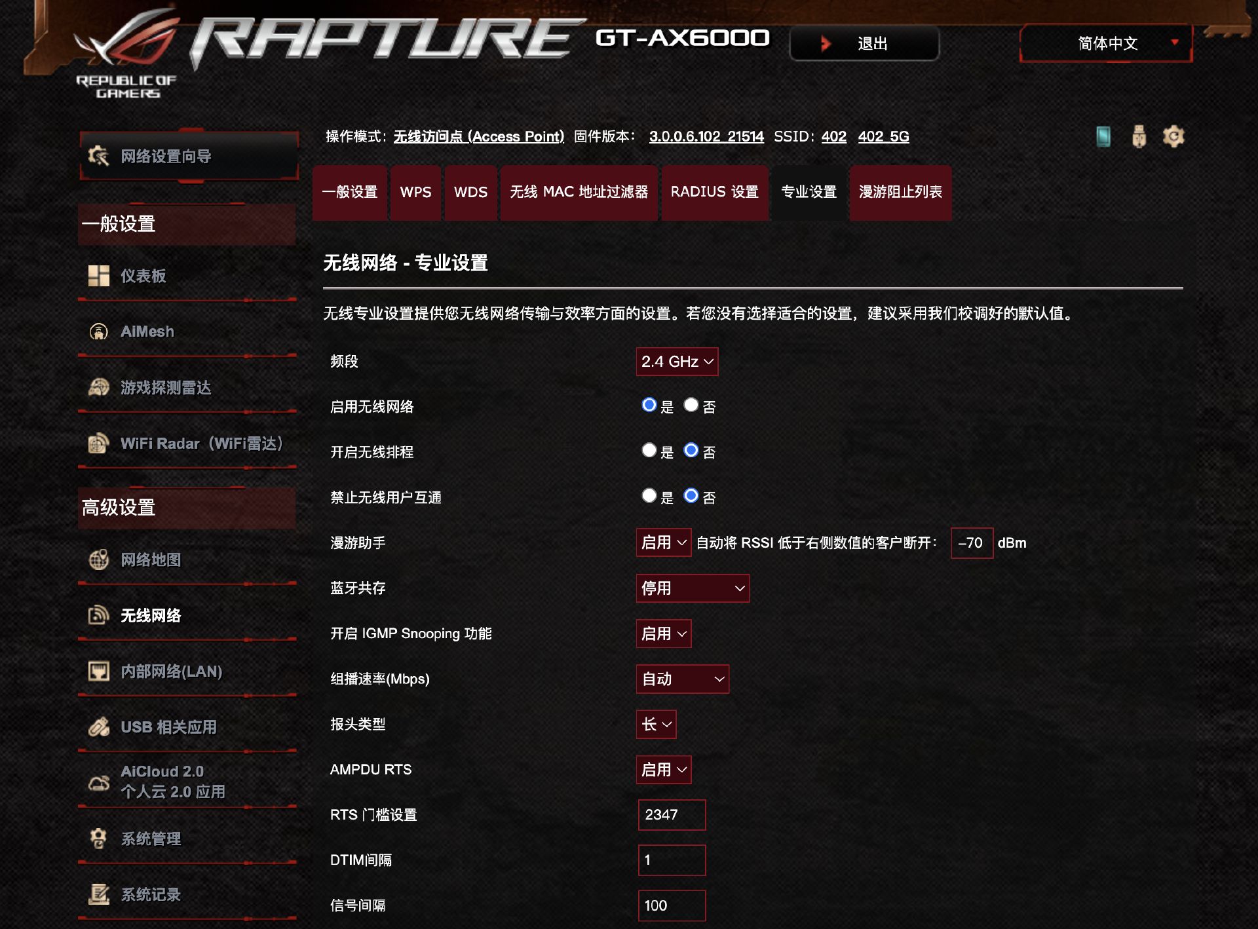Select 是 for 开启无线排程
Viewport: 1258px width, 929px height.
coord(649,450)
